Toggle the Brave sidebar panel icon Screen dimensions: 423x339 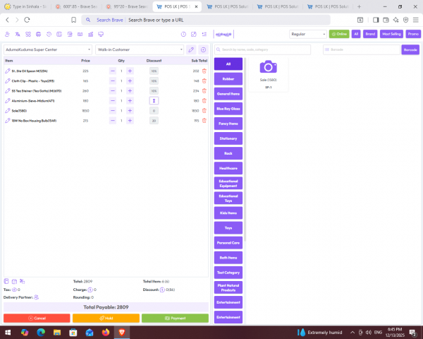[x=376, y=20]
